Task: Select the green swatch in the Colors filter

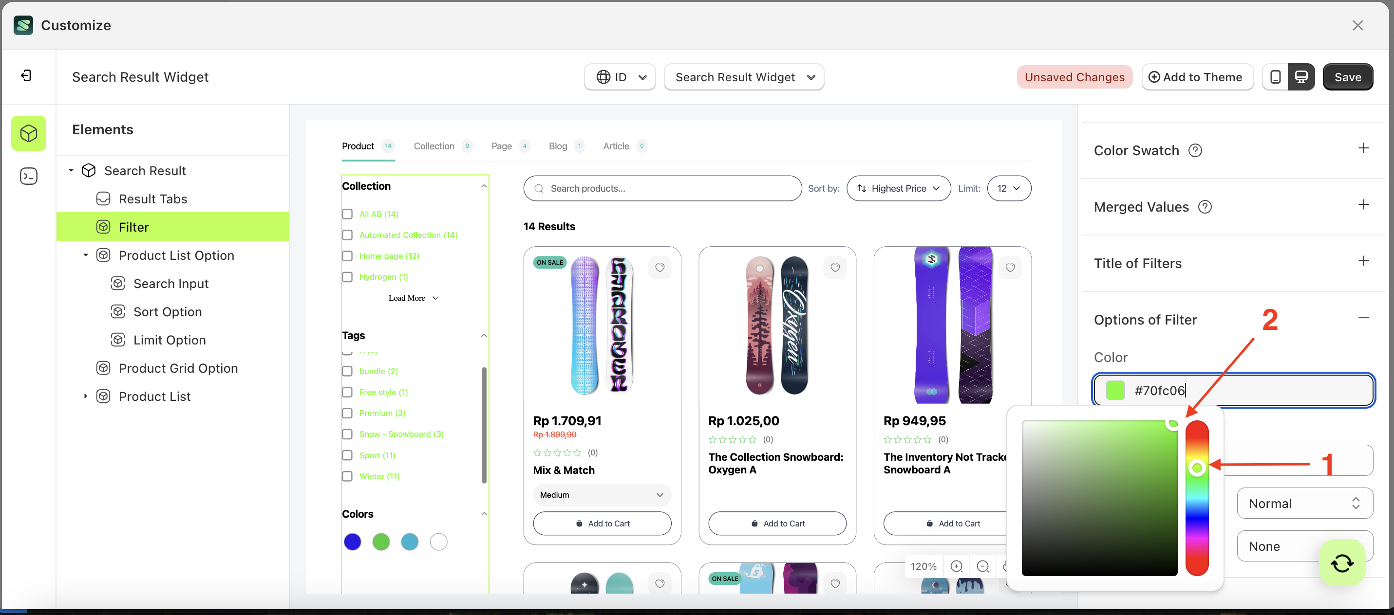Action: click(x=381, y=542)
